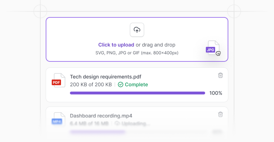The height and width of the screenshot is (142, 274).
Task: Click the green Complete checkmark icon
Action: [x=121, y=84]
